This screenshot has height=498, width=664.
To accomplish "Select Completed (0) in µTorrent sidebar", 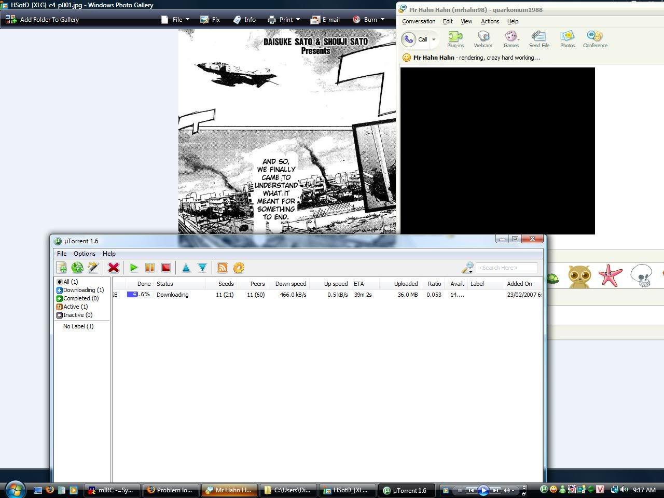I will click(77, 298).
